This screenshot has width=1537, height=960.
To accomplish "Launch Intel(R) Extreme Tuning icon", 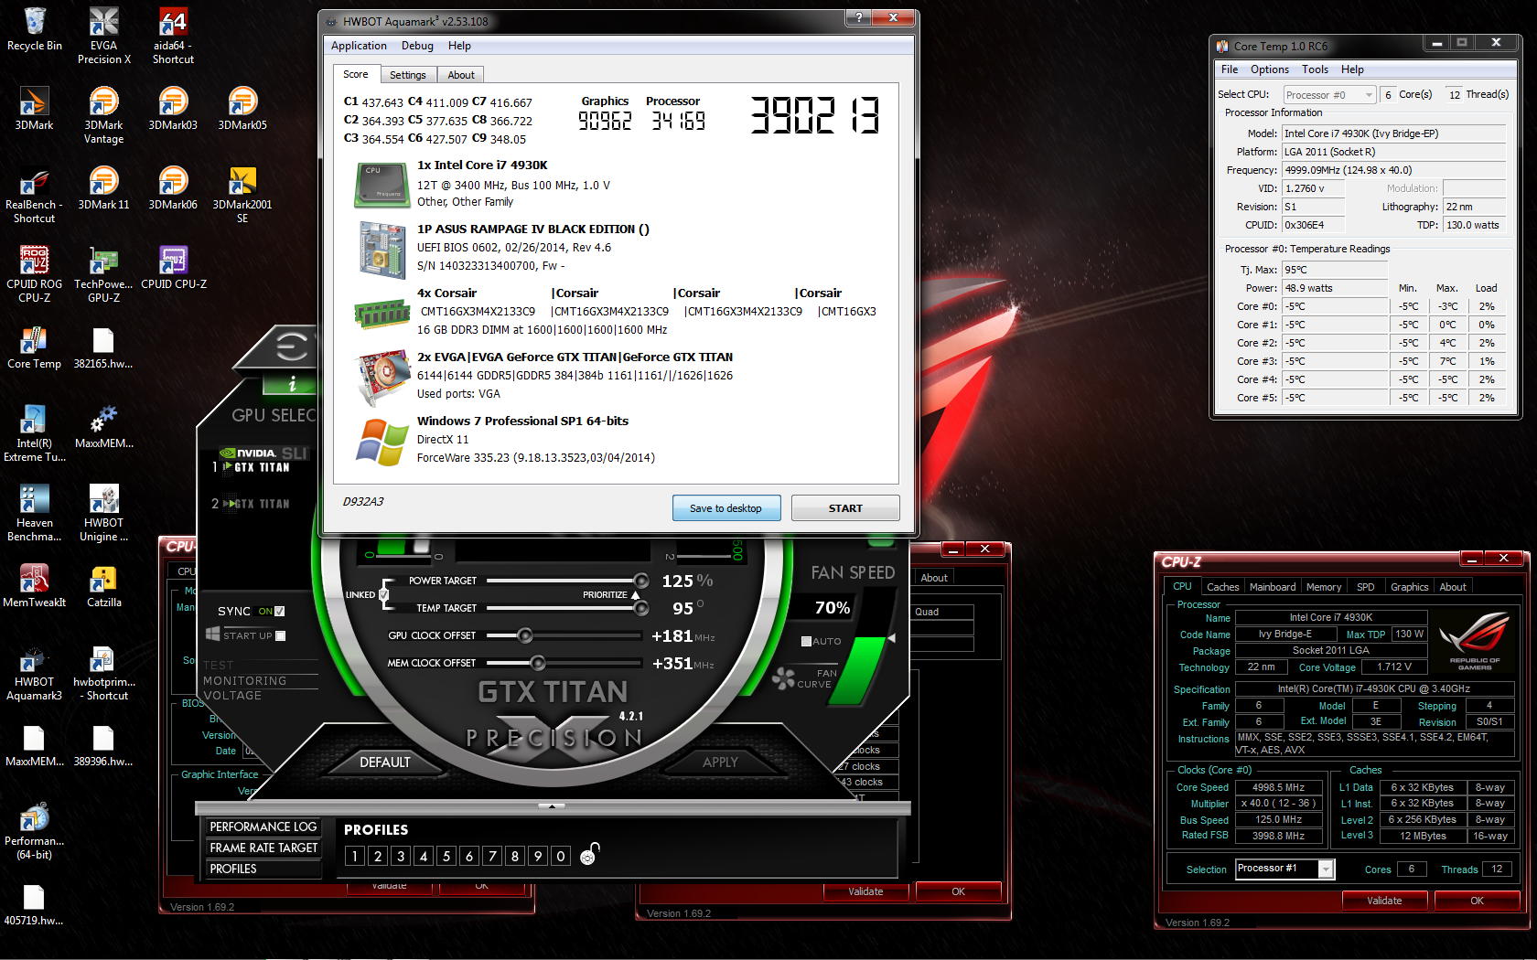I will 34,433.
